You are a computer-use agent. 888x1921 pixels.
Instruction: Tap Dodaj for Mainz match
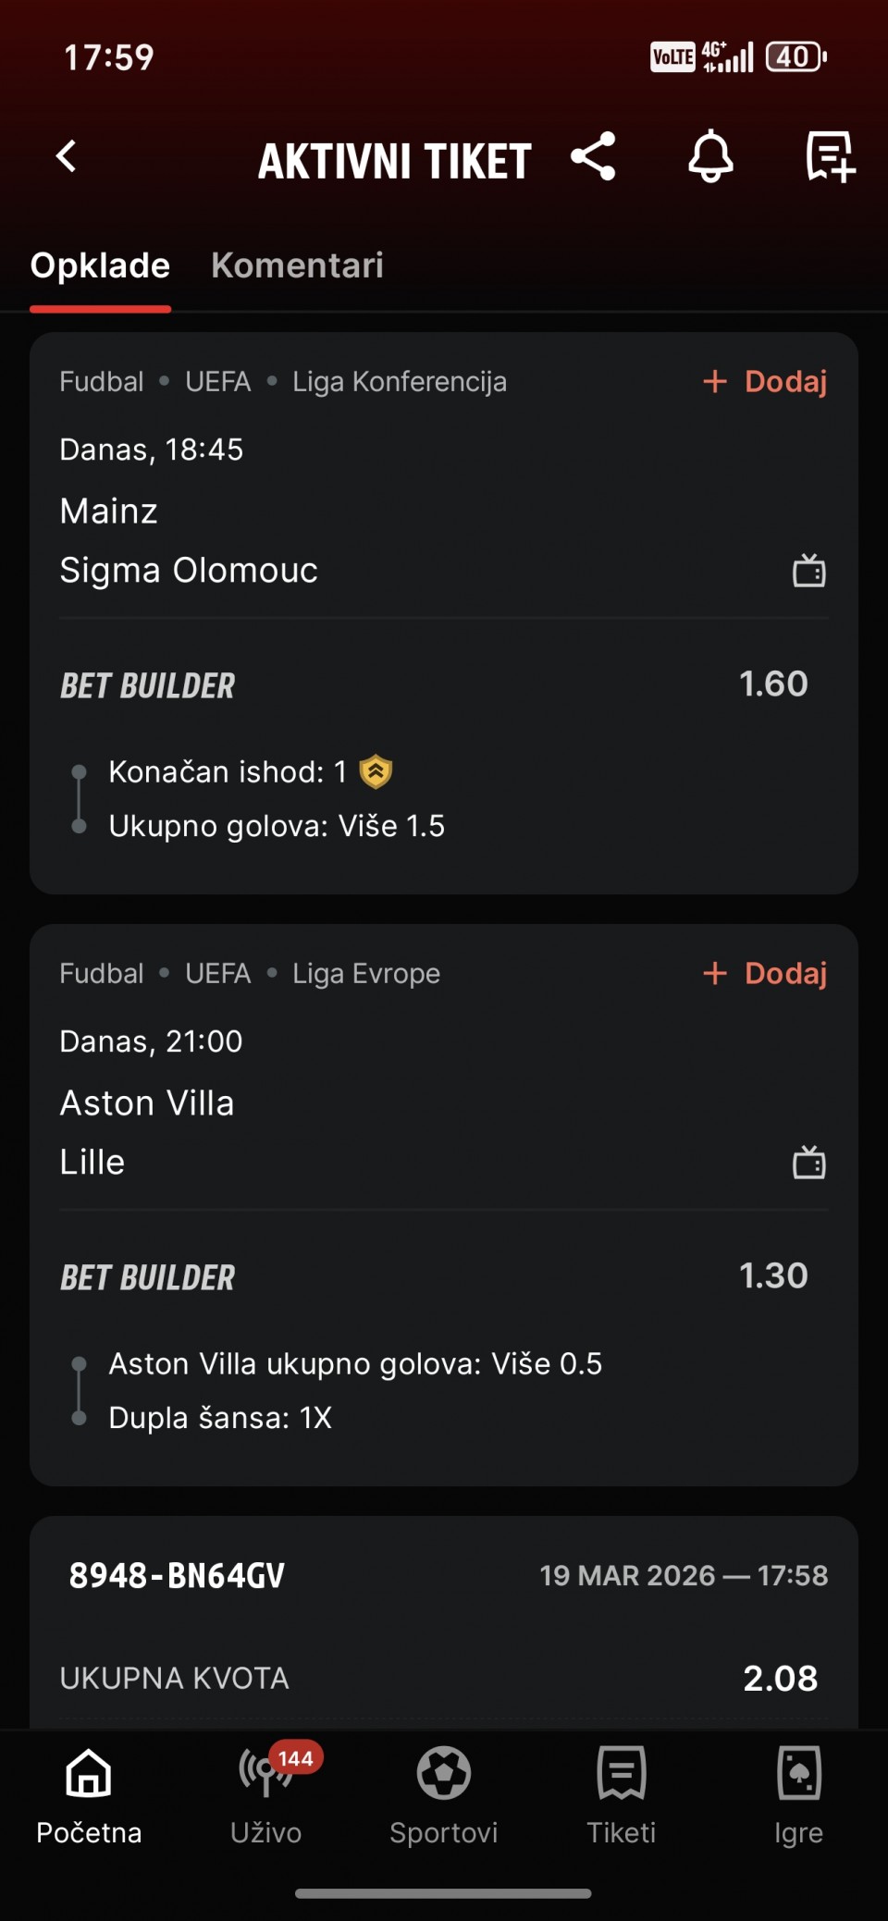(766, 381)
